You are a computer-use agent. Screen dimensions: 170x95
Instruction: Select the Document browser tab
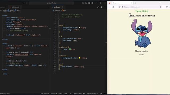(x=122, y=3)
